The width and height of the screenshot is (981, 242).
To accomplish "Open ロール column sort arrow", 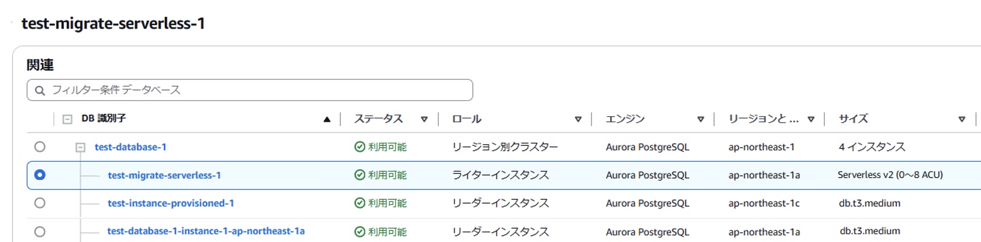I will click(578, 119).
